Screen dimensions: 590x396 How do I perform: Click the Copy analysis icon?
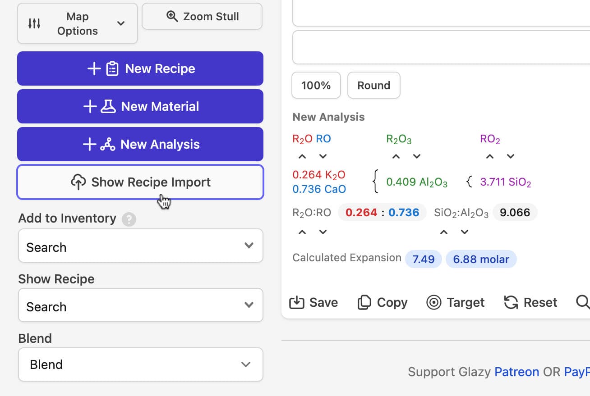click(364, 302)
